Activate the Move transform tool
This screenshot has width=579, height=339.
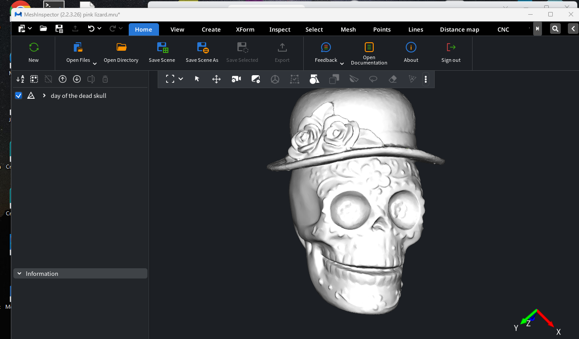[x=216, y=79]
